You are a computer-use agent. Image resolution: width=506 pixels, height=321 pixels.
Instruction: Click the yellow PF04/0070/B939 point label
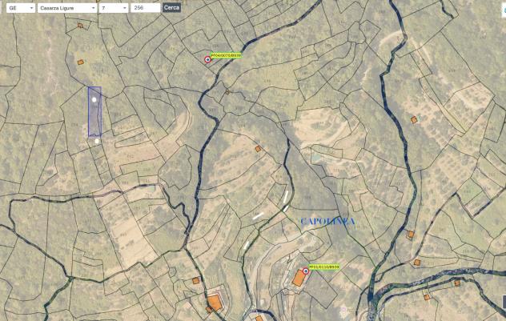tap(226, 55)
